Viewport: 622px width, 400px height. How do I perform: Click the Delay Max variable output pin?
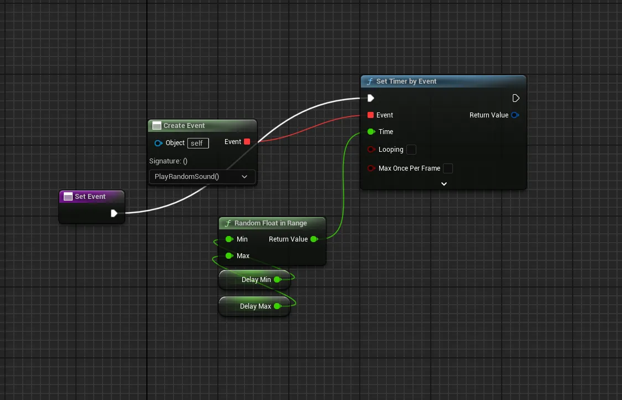click(x=277, y=306)
